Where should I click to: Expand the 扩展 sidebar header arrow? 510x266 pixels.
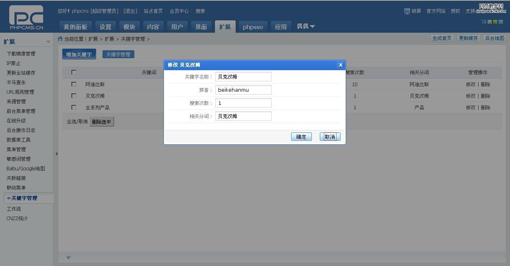[48, 42]
